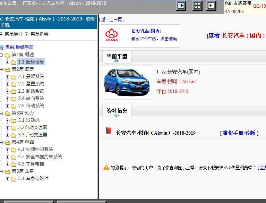The height and width of the screenshot is (203, 266).
Task: Click 菜单展开 text to expand menu
Action: [14, 34]
